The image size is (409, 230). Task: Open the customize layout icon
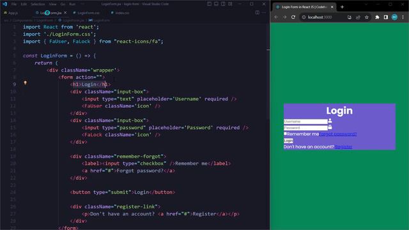230,4
